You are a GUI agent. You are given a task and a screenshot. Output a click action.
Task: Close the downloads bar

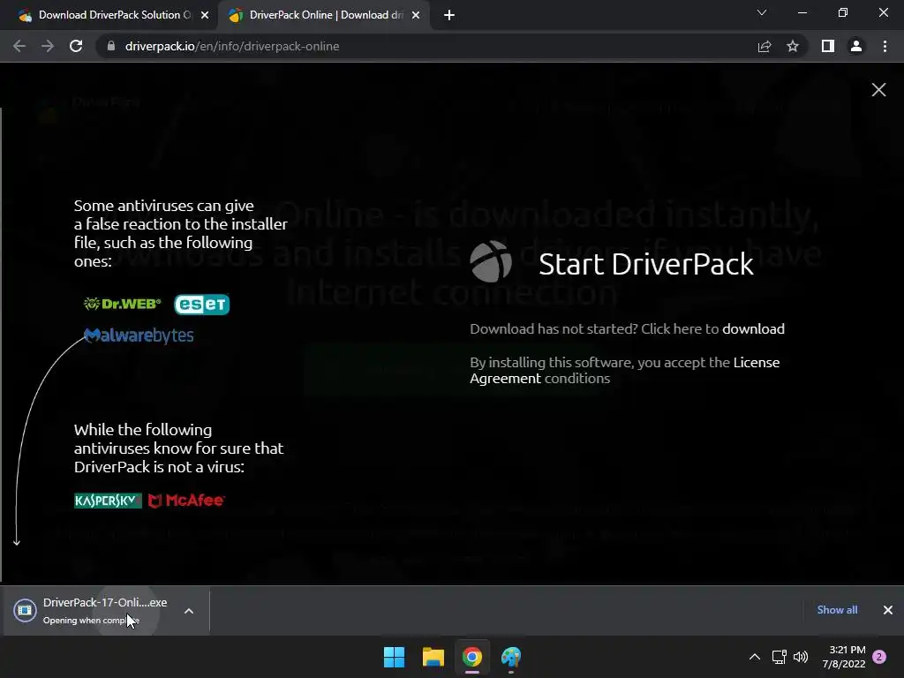pos(888,610)
